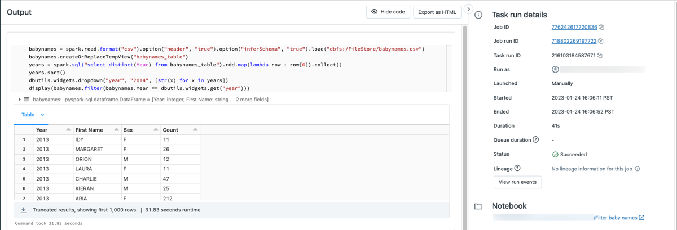Copy the Job run ID value
Screen dimensions: 677x230
pyautogui.click(x=601, y=41)
